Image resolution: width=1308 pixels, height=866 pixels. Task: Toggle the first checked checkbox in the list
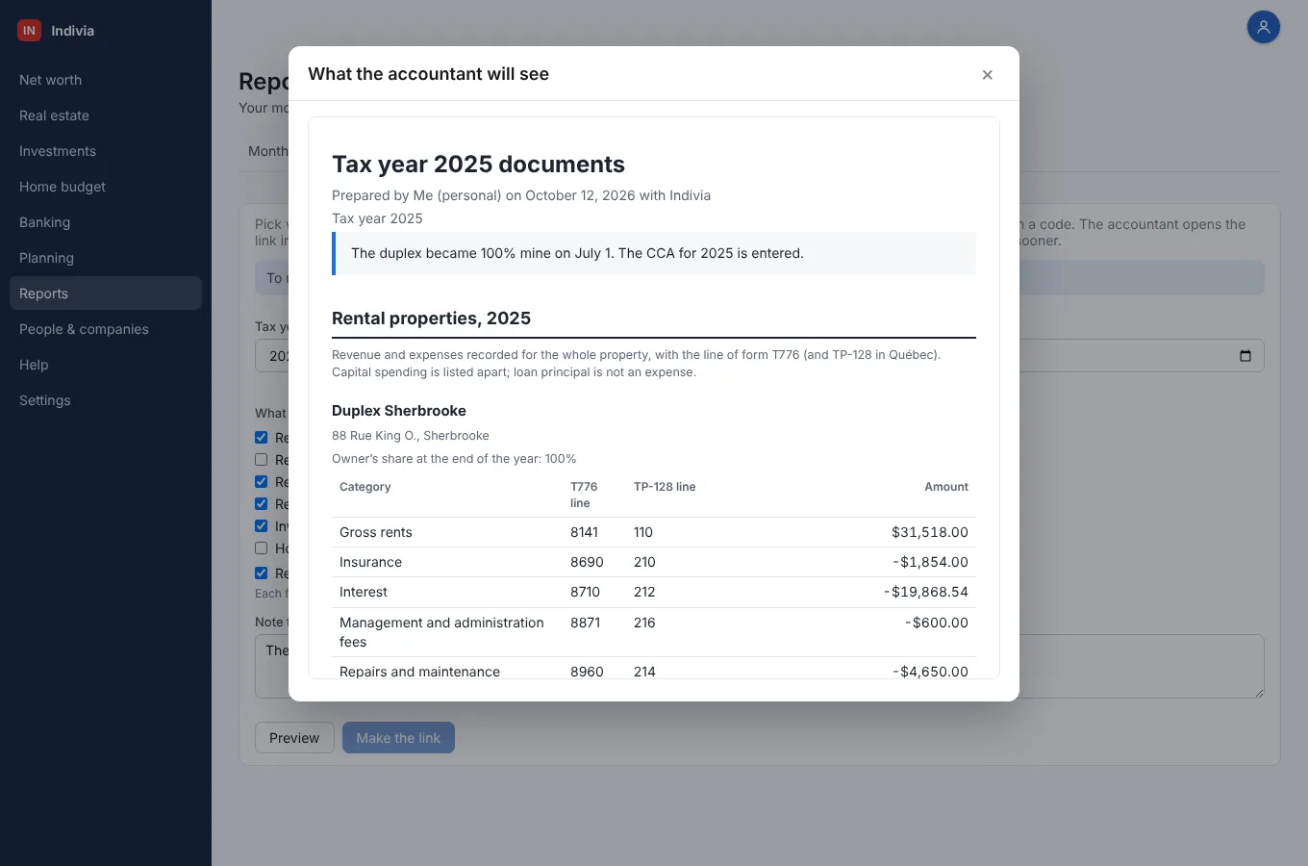[x=261, y=438]
